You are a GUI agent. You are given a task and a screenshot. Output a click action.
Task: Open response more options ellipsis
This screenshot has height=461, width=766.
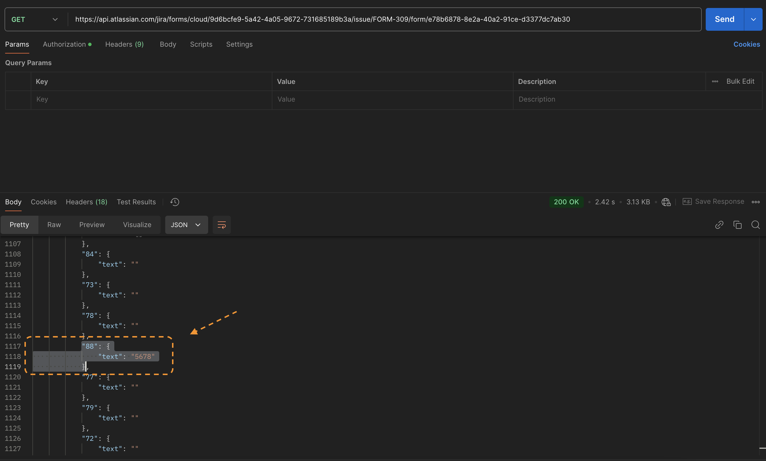[x=756, y=202]
